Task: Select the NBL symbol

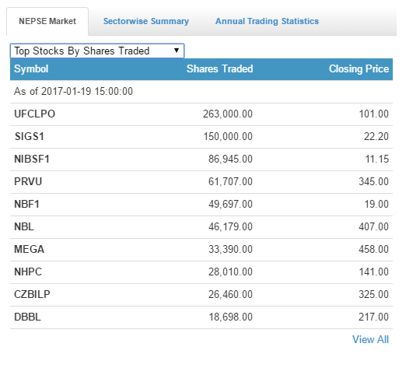Action: pyautogui.click(x=24, y=227)
